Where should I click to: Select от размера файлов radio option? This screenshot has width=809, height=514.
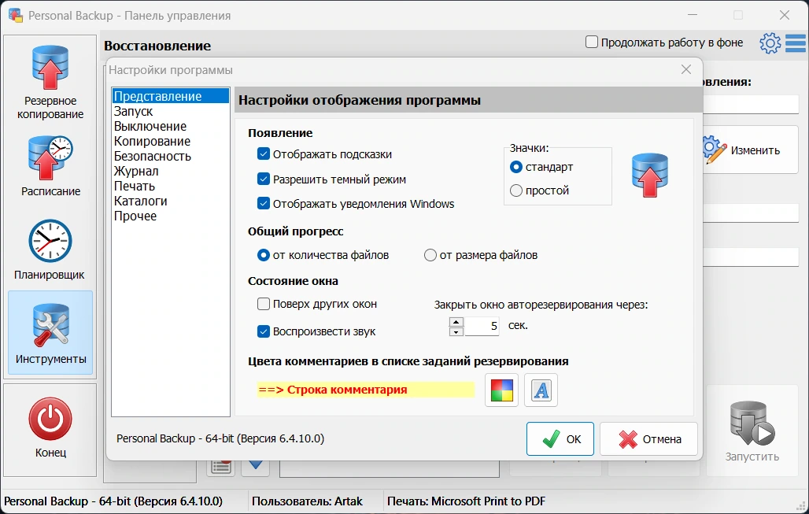pyautogui.click(x=430, y=255)
